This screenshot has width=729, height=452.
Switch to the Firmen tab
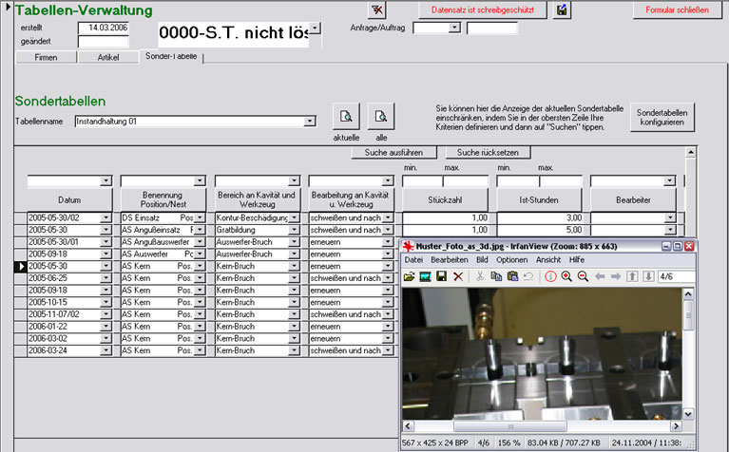click(46, 57)
